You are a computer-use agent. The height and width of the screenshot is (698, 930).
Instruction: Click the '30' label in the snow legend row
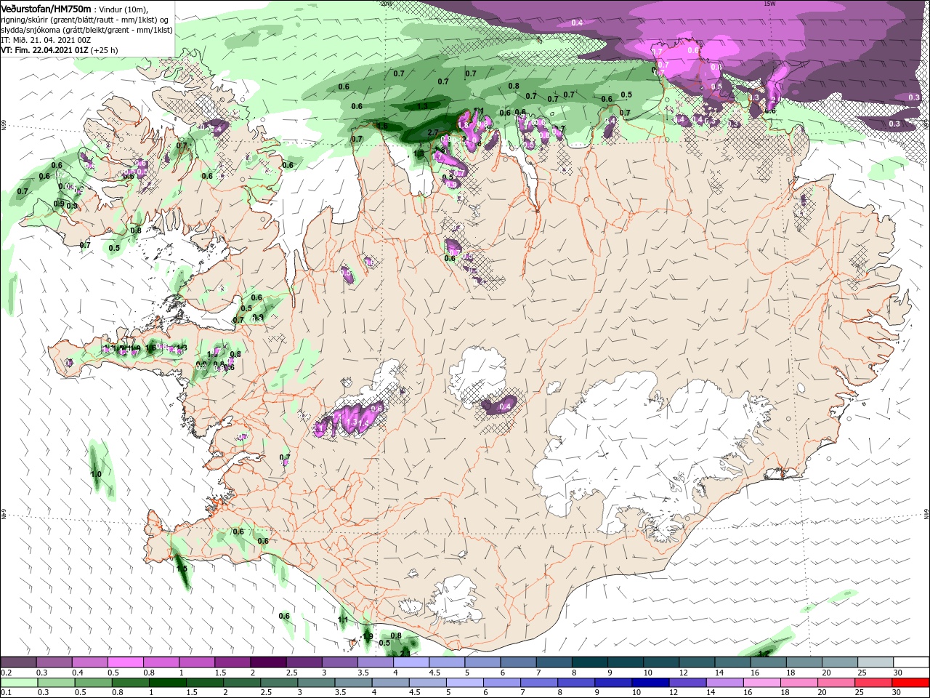coord(898,673)
